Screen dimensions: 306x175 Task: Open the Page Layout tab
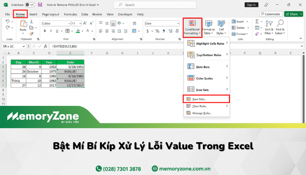click(x=51, y=14)
